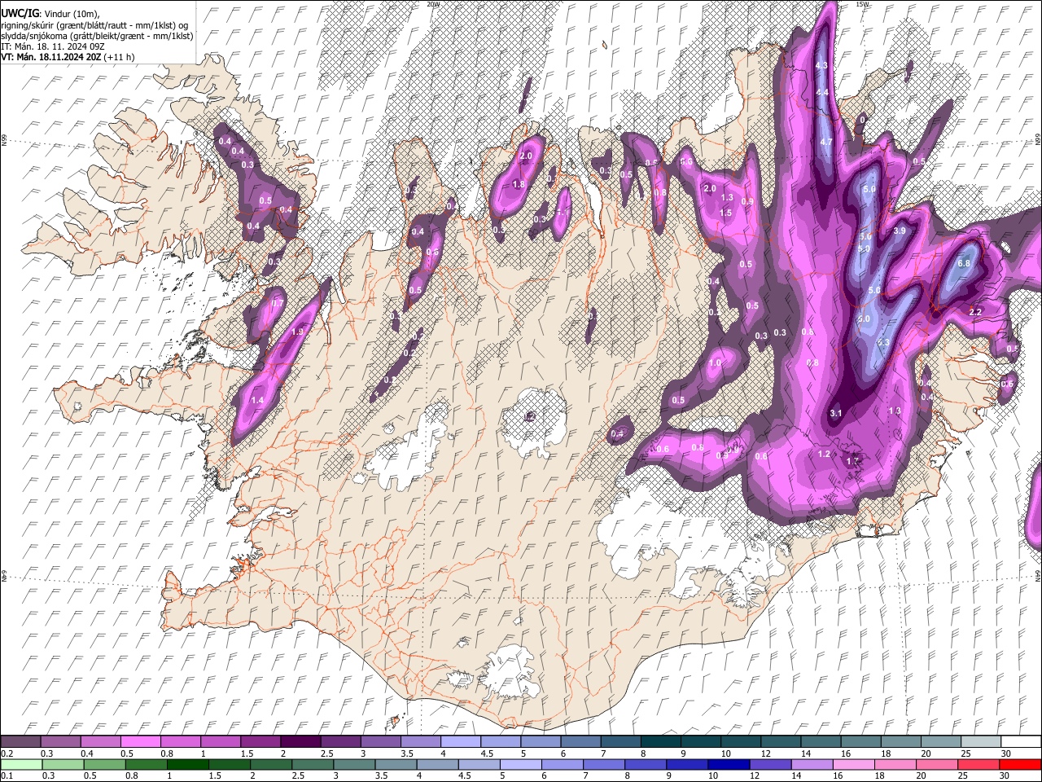Viewport: 1042px width, 782px height.
Task: Click the pale green swatch above 0.1 on the rain legend
Action: point(22,764)
